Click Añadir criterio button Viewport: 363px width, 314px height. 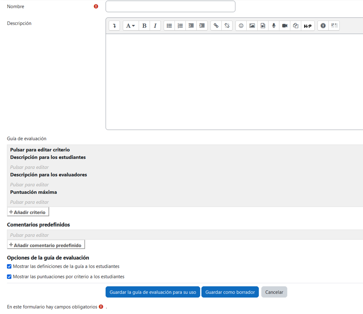coord(27,211)
